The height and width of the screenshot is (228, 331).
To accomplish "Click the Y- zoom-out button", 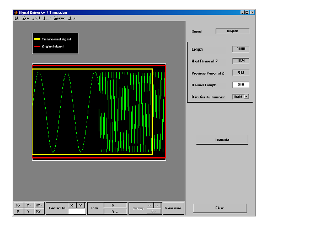I will (x=29, y=211).
